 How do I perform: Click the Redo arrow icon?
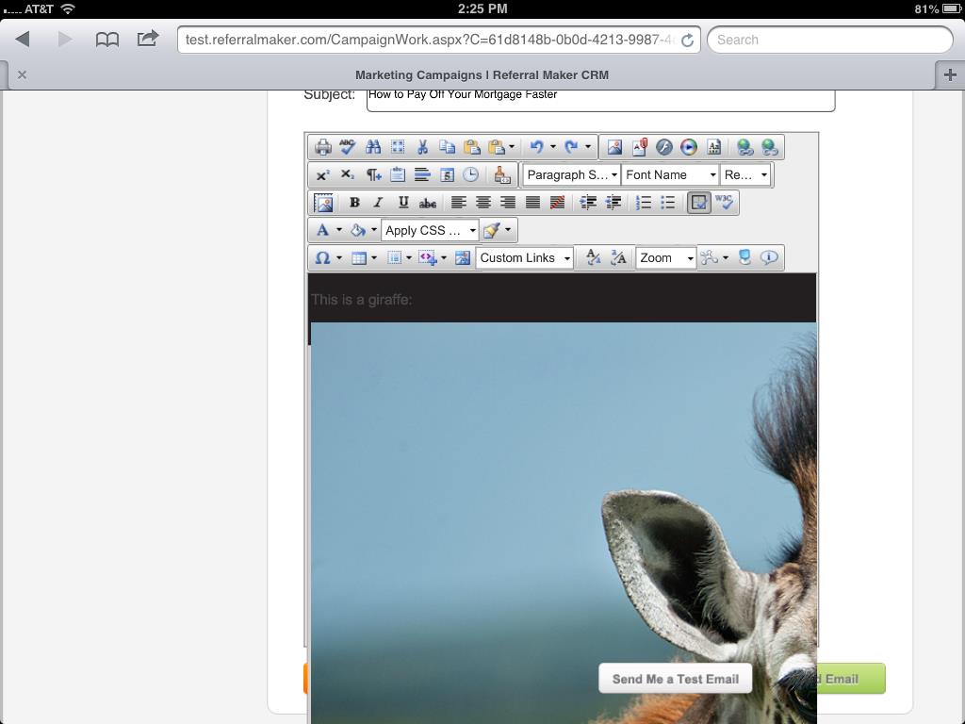571,147
